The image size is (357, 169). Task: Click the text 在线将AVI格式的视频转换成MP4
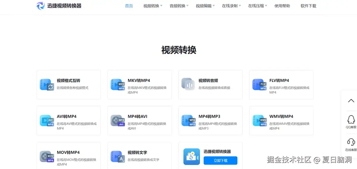77,126
